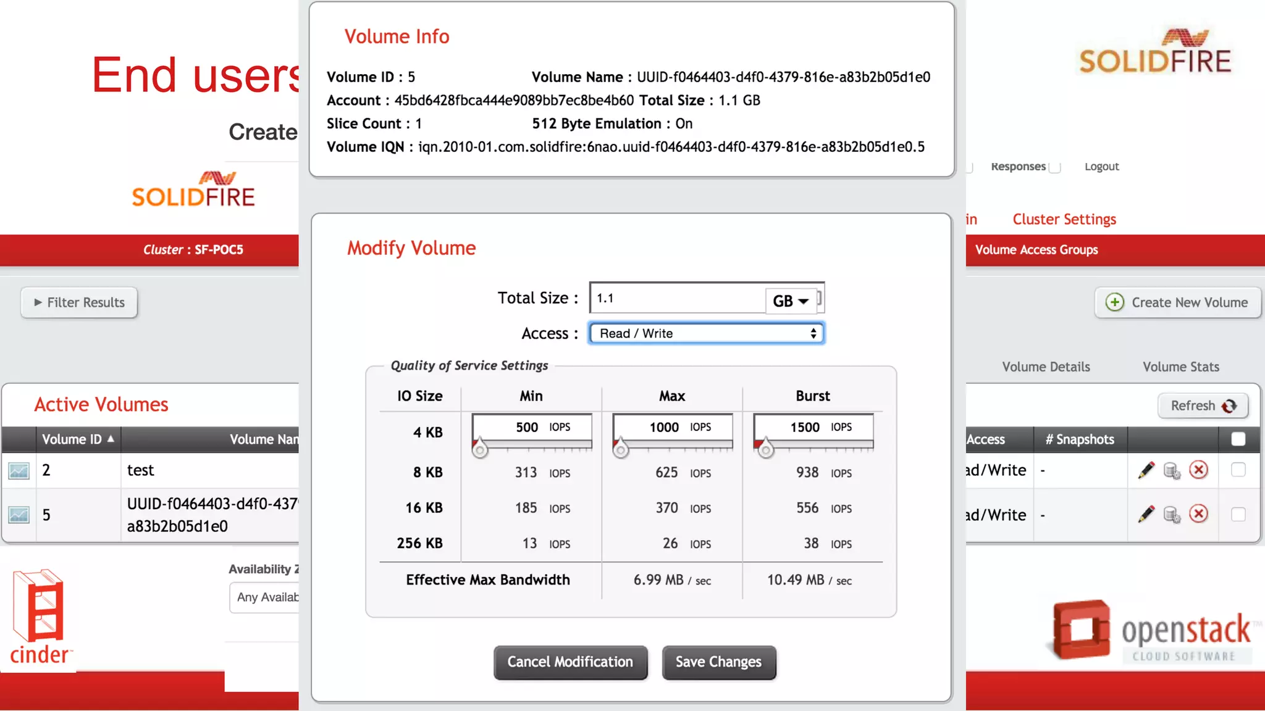Check the first volume row checkbox
The height and width of the screenshot is (711, 1265).
click(x=1238, y=470)
